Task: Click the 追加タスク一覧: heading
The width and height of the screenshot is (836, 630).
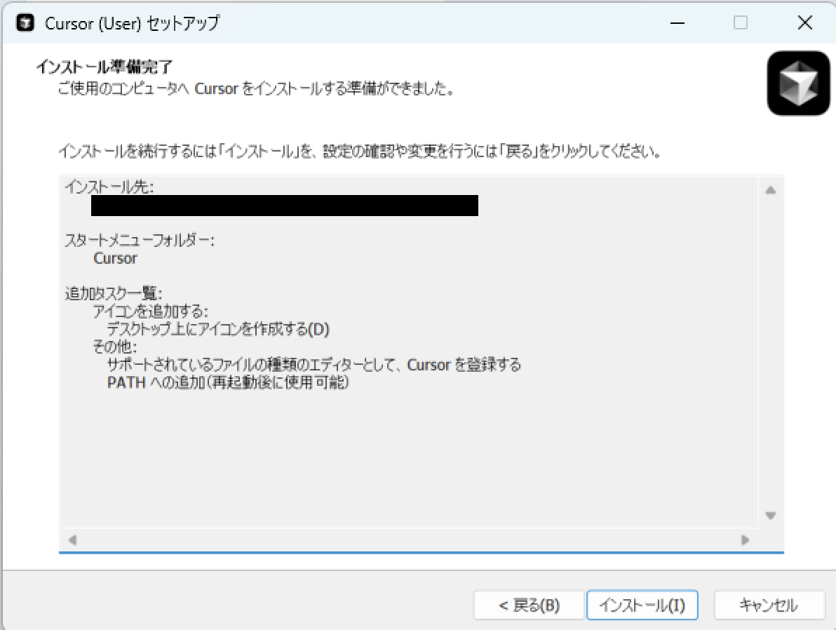Action: tap(114, 293)
